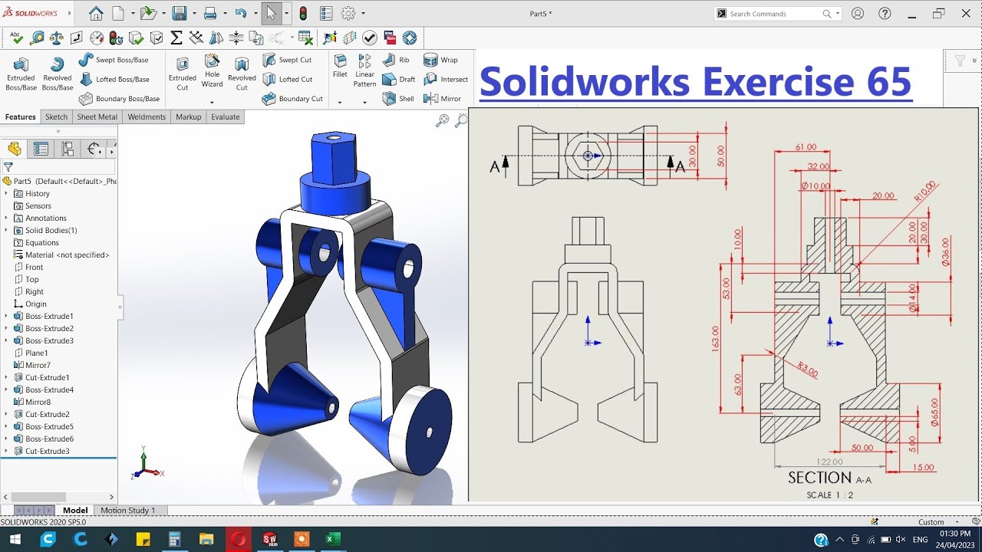Image resolution: width=982 pixels, height=552 pixels.
Task: Open the Hole Wizard dropdown arrow
Action: pyautogui.click(x=213, y=102)
